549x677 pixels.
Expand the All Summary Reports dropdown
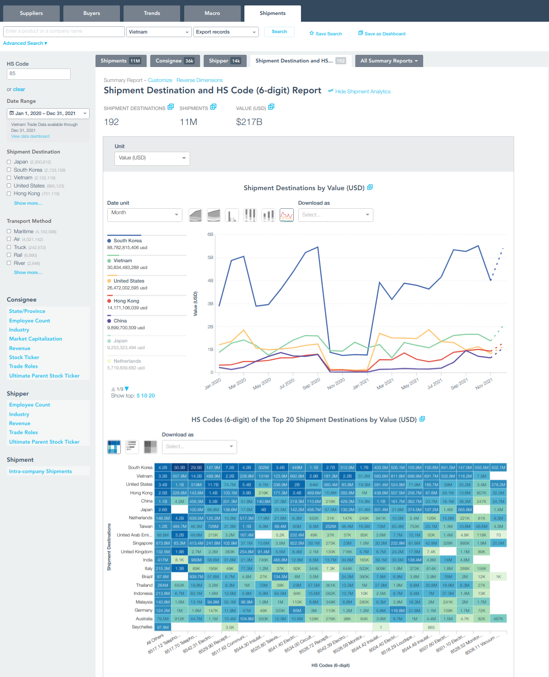(x=389, y=61)
